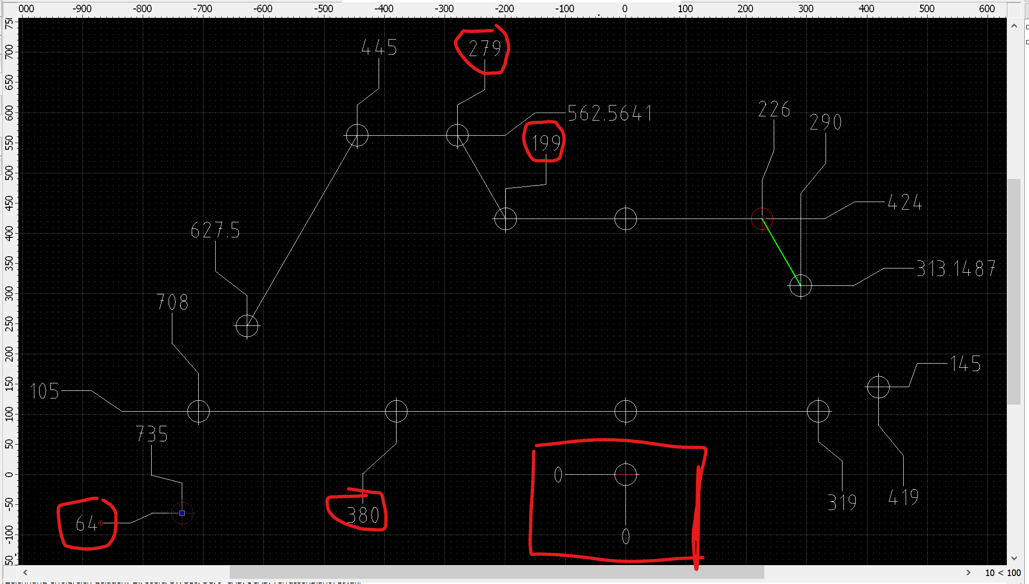Image resolution: width=1029 pixels, height=584 pixels.
Task: Select the green line segment
Action: click(x=781, y=252)
